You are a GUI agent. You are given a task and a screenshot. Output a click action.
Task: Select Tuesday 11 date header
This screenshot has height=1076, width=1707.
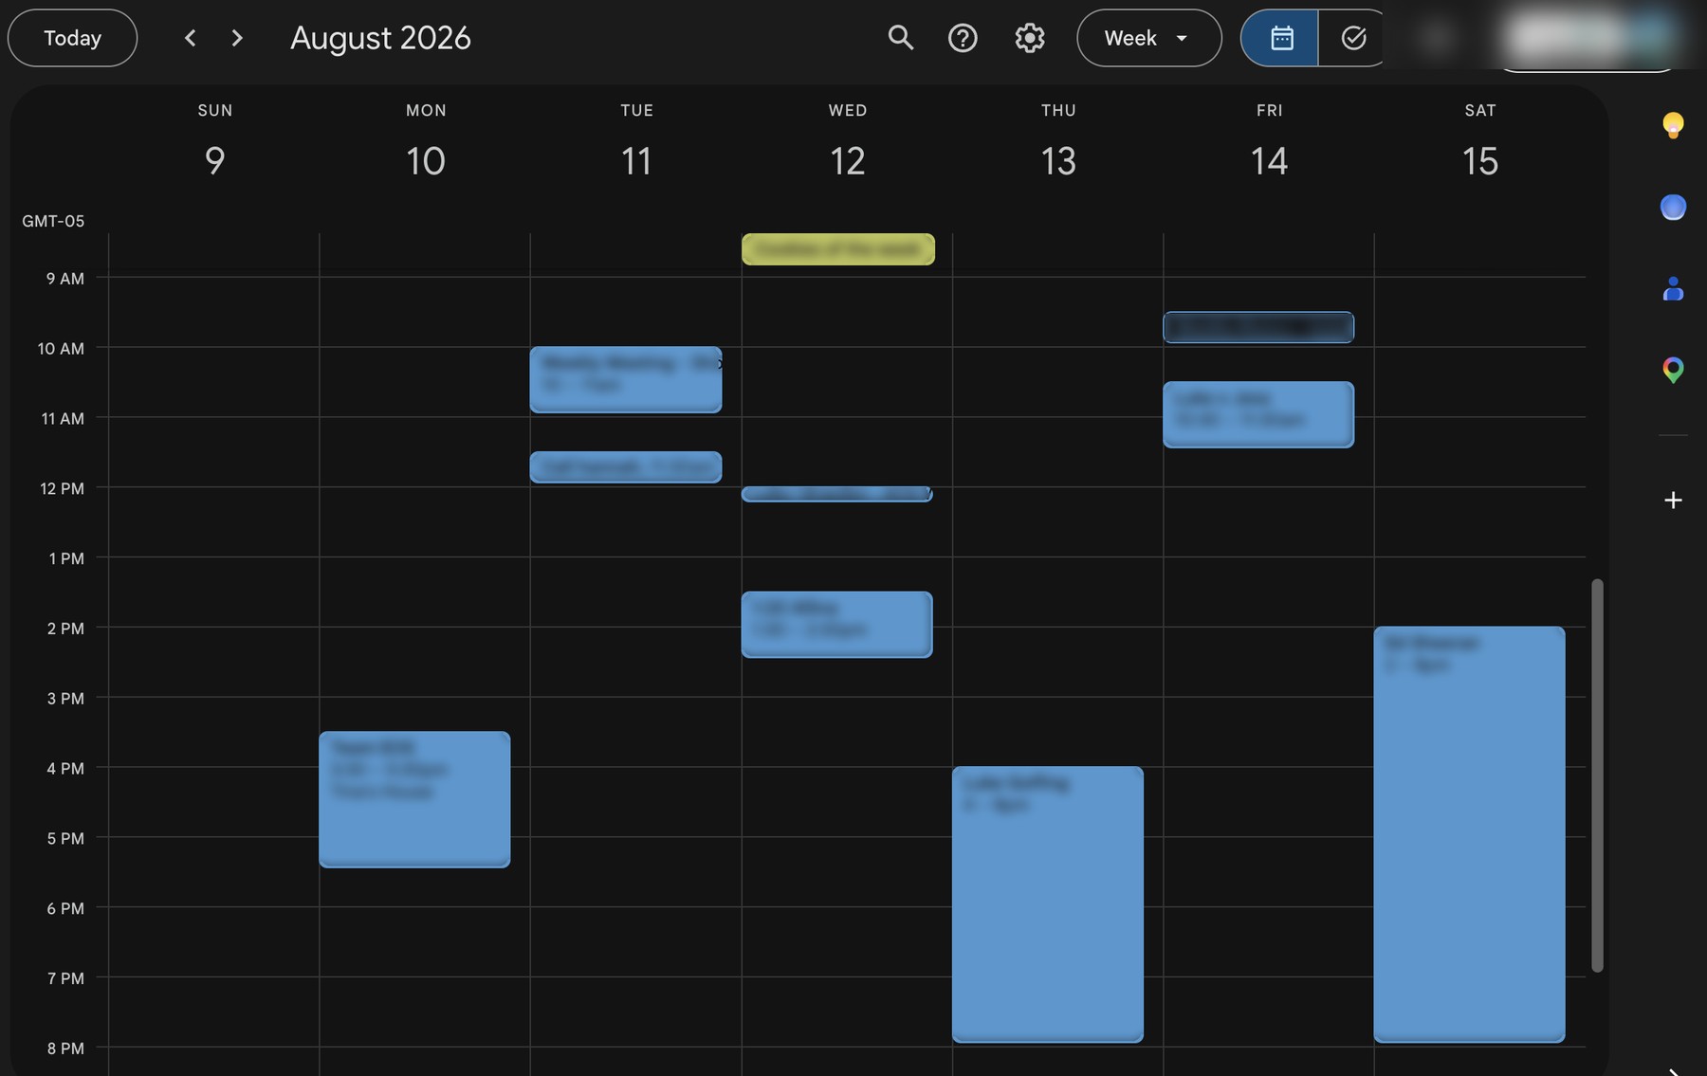(636, 160)
